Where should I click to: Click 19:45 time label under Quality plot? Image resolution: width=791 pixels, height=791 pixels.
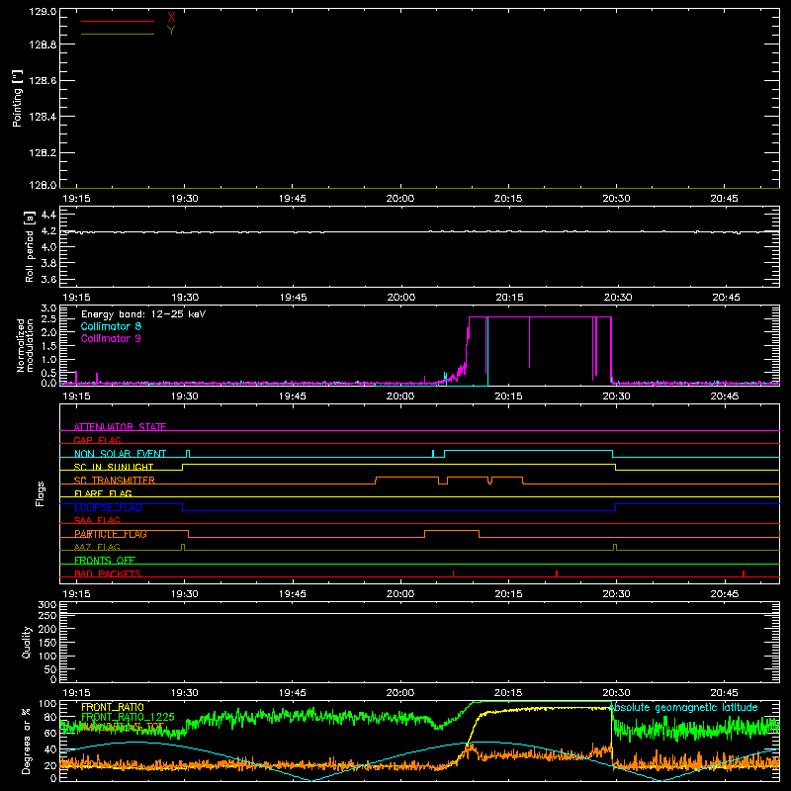click(293, 693)
